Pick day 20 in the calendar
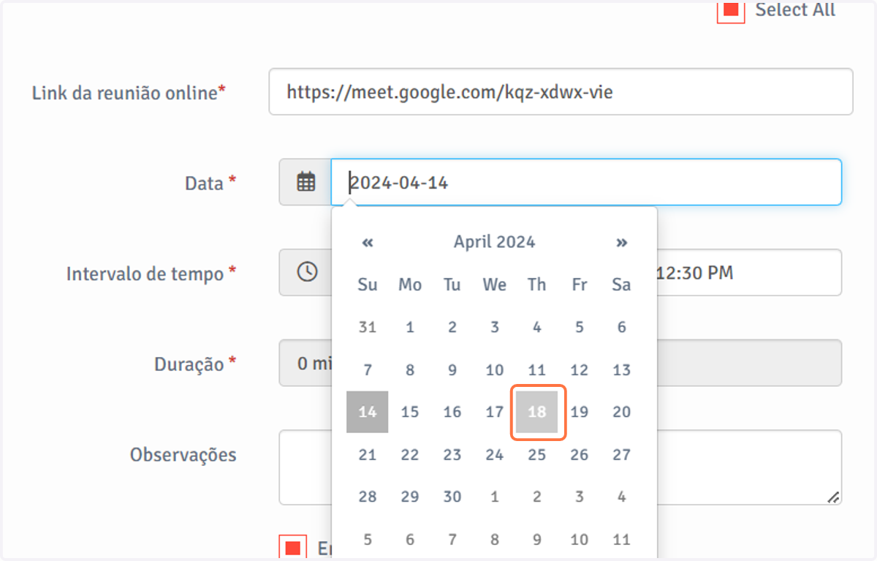The width and height of the screenshot is (877, 561). pos(622,412)
